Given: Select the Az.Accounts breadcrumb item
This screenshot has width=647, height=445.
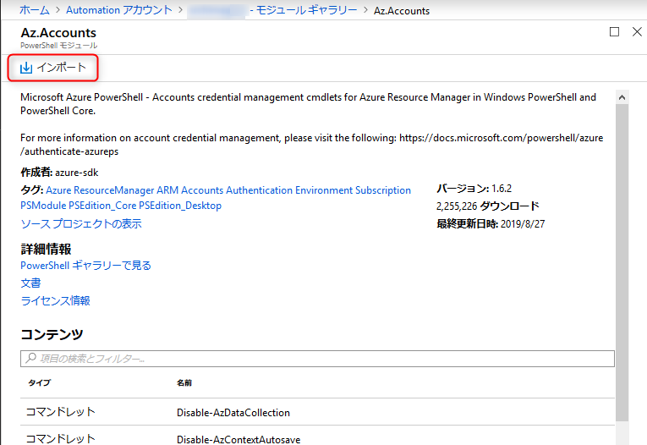Looking at the screenshot, I should tap(402, 11).
